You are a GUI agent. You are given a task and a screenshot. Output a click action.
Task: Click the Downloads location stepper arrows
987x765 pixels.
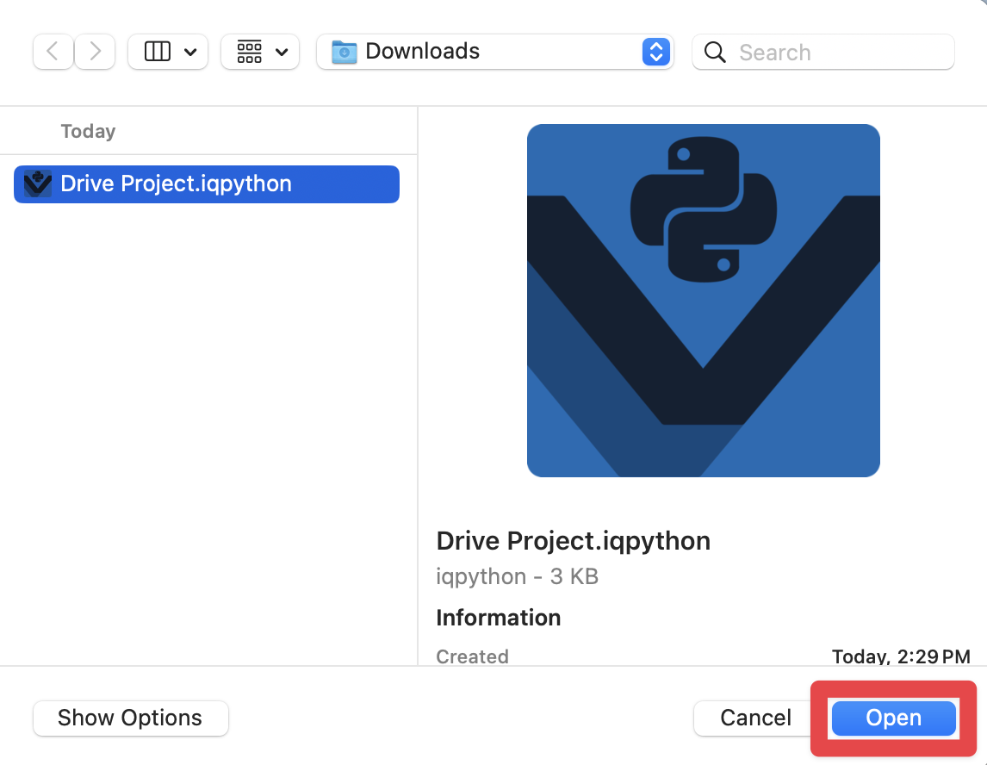tap(656, 52)
